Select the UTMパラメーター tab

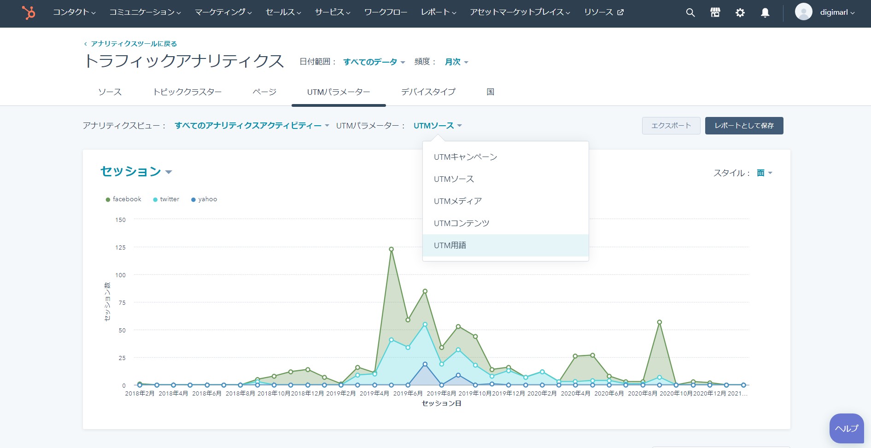[x=339, y=92]
